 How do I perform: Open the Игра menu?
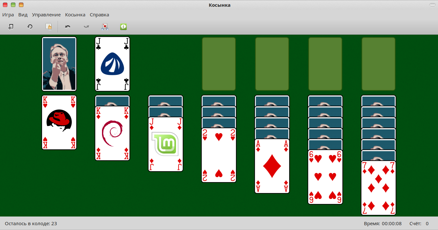tap(8, 15)
